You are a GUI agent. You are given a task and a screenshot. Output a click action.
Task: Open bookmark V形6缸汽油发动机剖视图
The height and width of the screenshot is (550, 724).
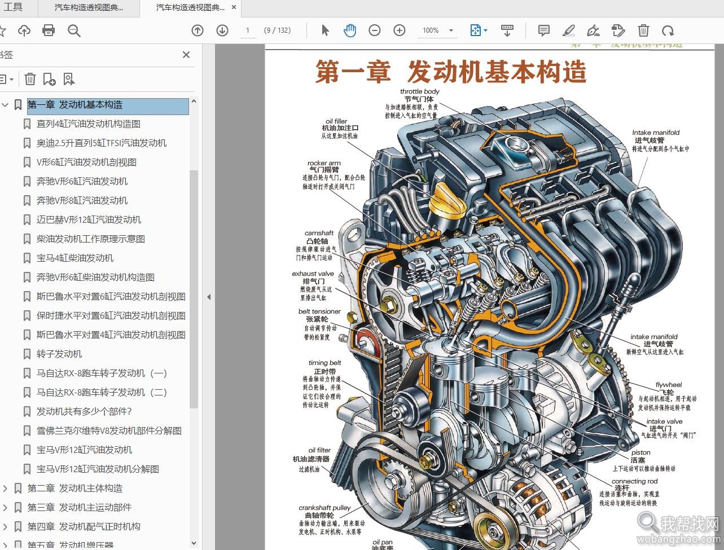[87, 162]
